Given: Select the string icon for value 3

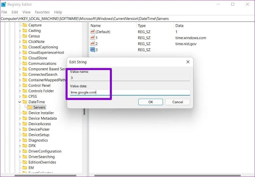Looking at the screenshot, I should pyautogui.click(x=92, y=50).
